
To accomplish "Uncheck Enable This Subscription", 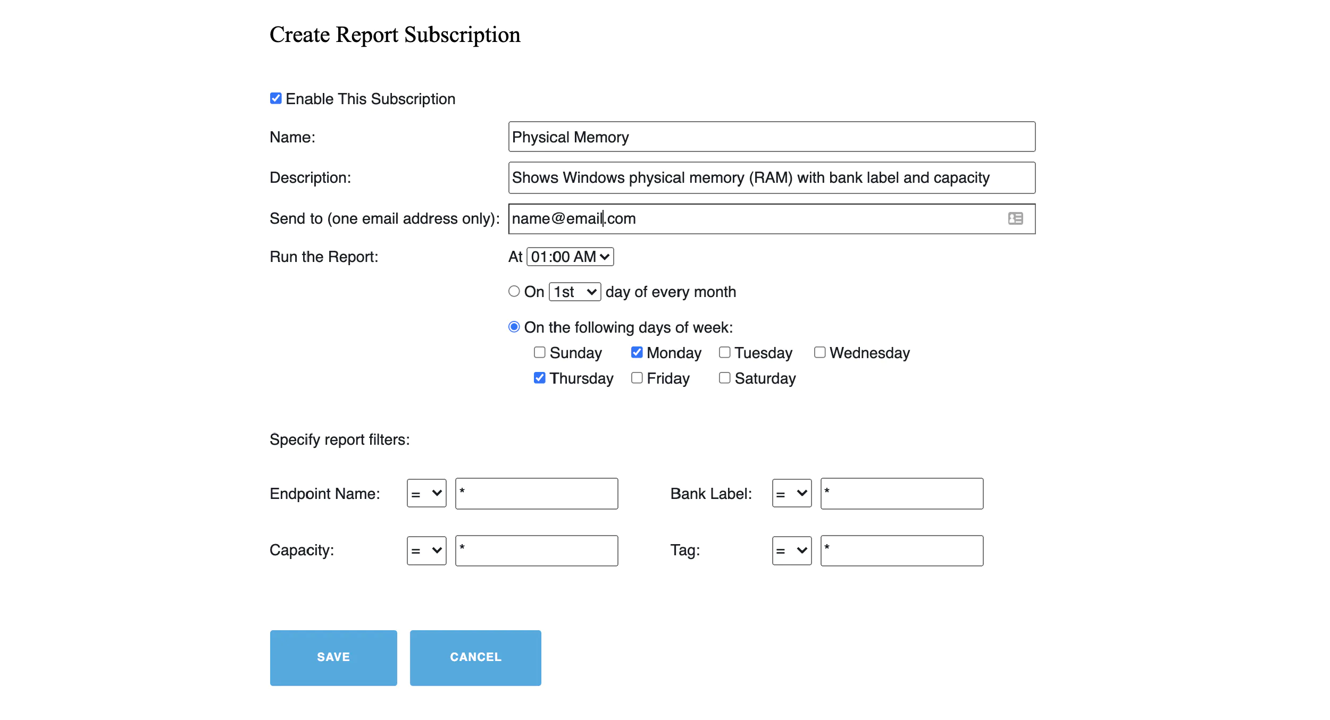I will (275, 98).
